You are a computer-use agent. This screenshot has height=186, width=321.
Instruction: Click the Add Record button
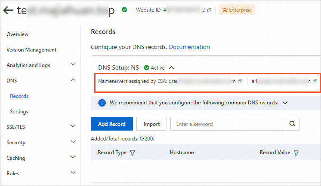coord(112,124)
